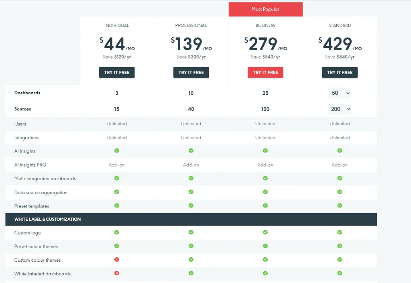
Task: Click the White Label & Customization section header
Action: pos(191,219)
